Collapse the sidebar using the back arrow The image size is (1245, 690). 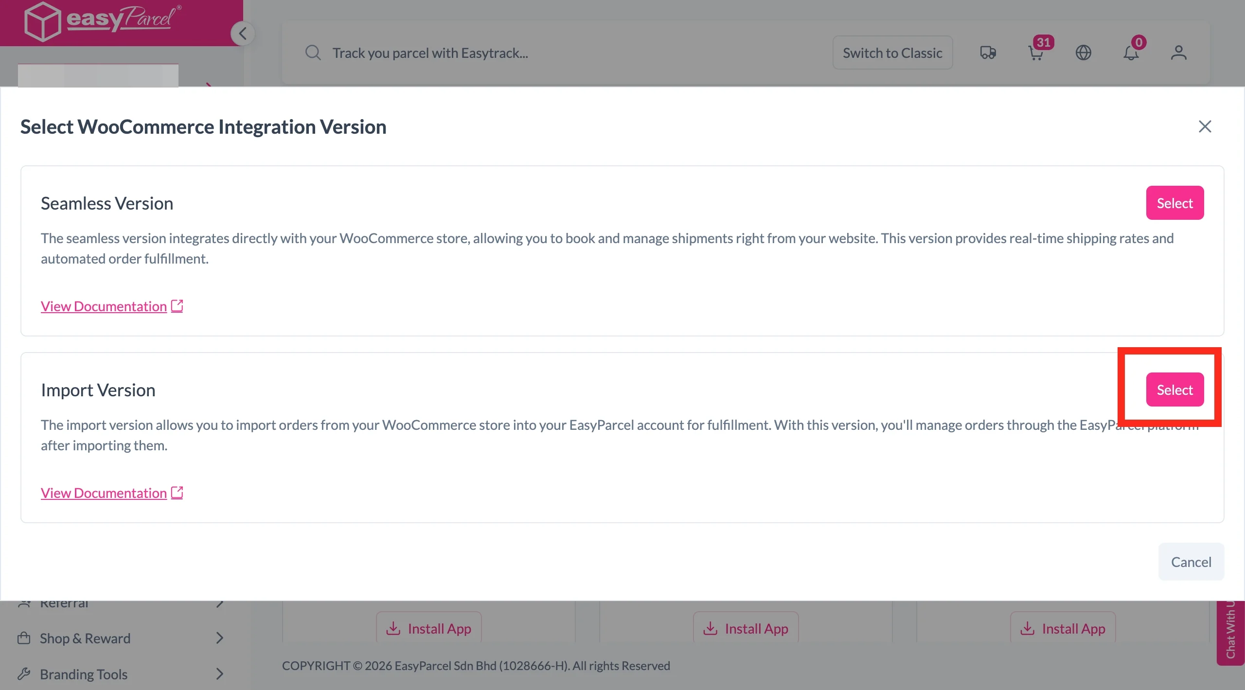point(243,33)
